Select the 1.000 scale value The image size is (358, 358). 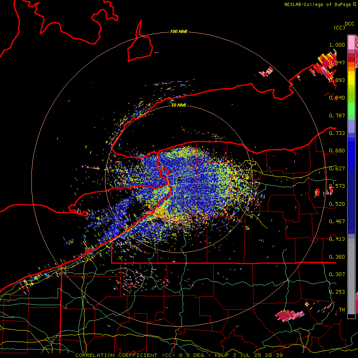pos(337,45)
